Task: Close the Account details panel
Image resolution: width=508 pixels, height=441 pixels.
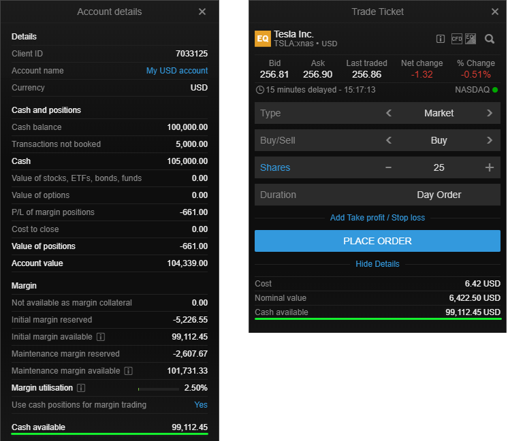Action: point(202,12)
